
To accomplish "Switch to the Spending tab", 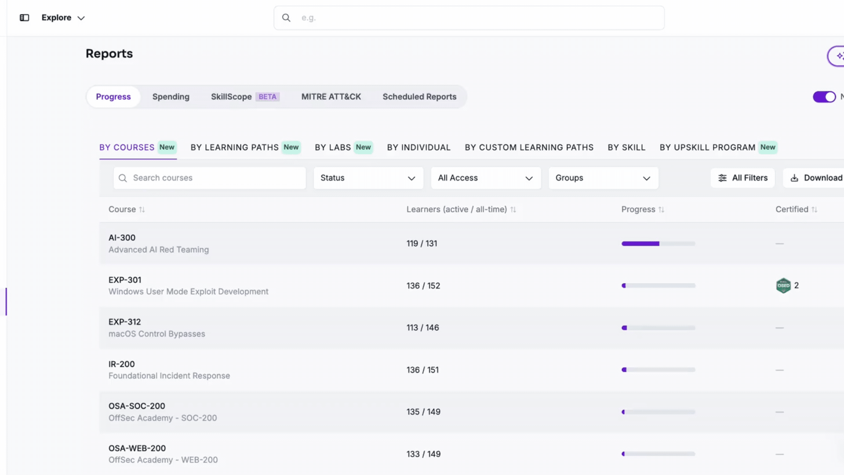I will point(171,97).
